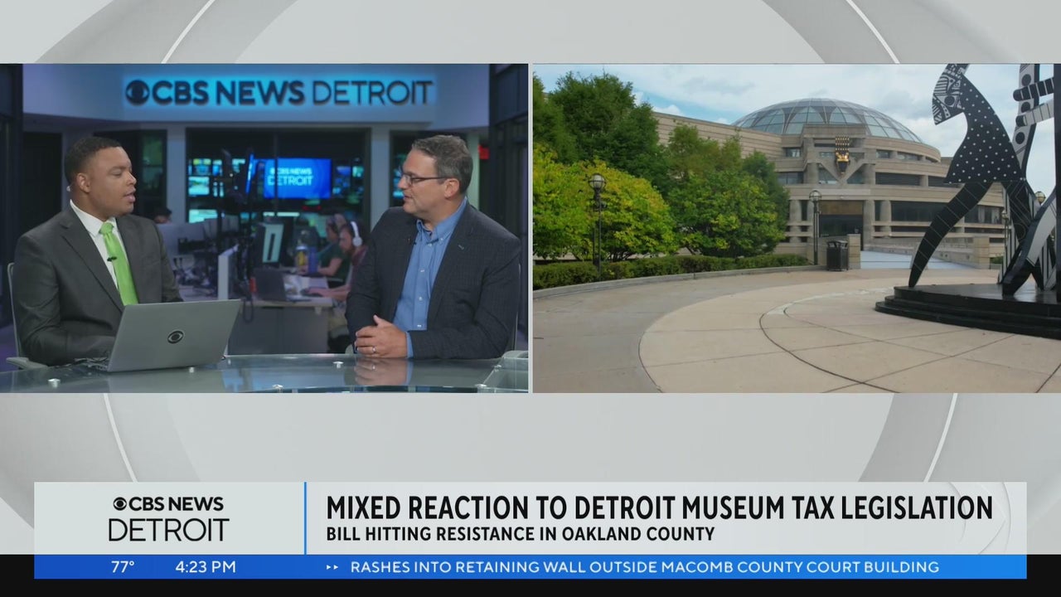Open the studio interview video panel
Viewport: 1061px width, 597px height.
point(264,228)
